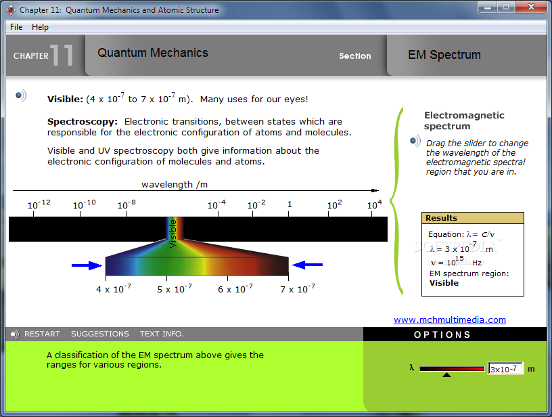Open the Help menu
Screen dimensions: 552x417
tap(40, 27)
